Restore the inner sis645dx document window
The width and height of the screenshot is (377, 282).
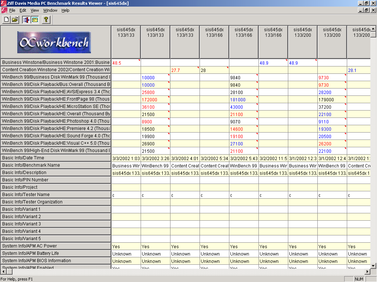pyautogui.click(x=366, y=10)
